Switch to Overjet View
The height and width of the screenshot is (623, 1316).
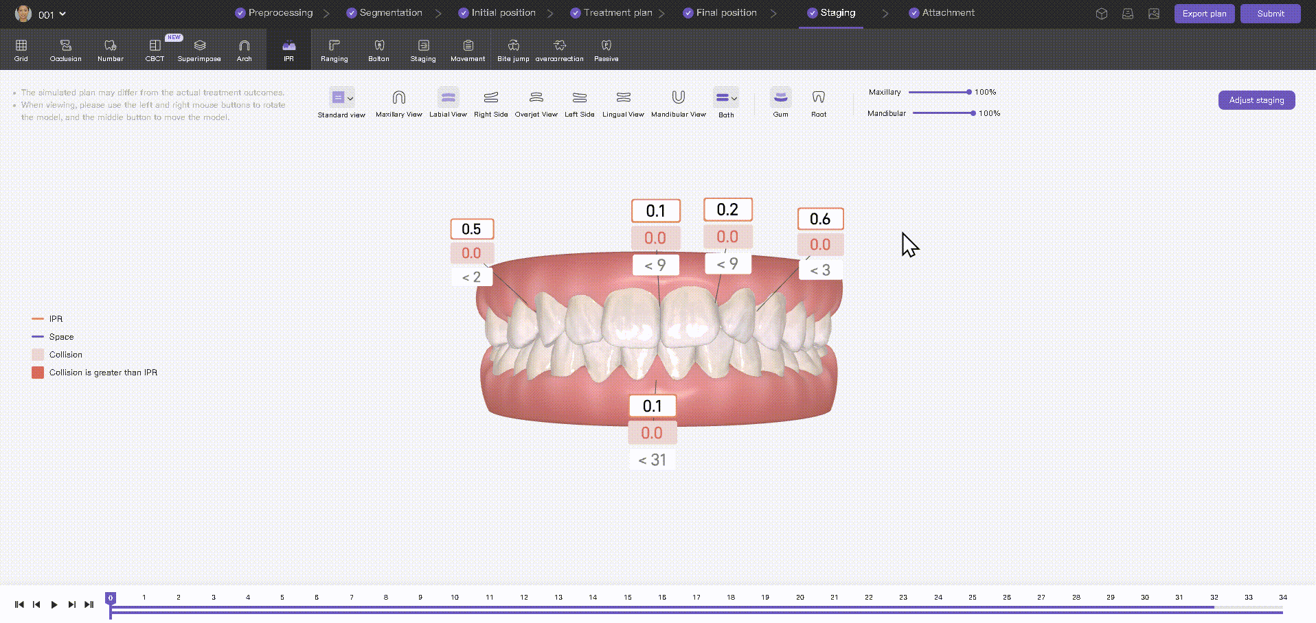(x=536, y=103)
